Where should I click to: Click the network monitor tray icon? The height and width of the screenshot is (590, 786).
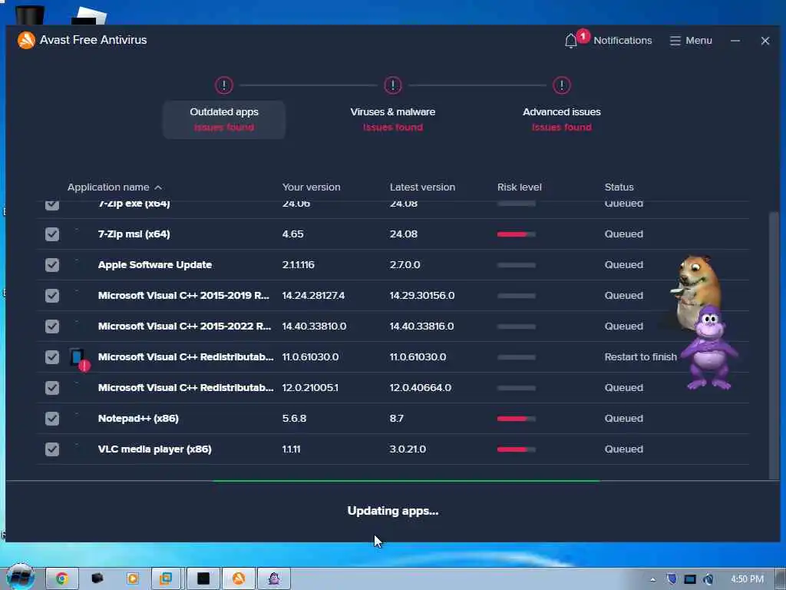[x=690, y=579]
